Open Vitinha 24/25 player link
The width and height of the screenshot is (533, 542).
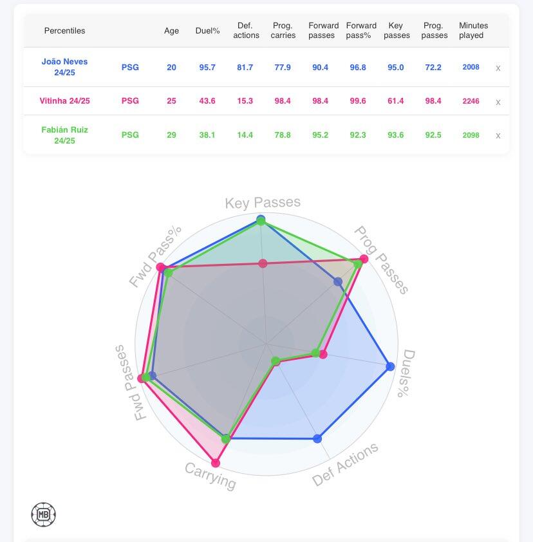tap(64, 101)
